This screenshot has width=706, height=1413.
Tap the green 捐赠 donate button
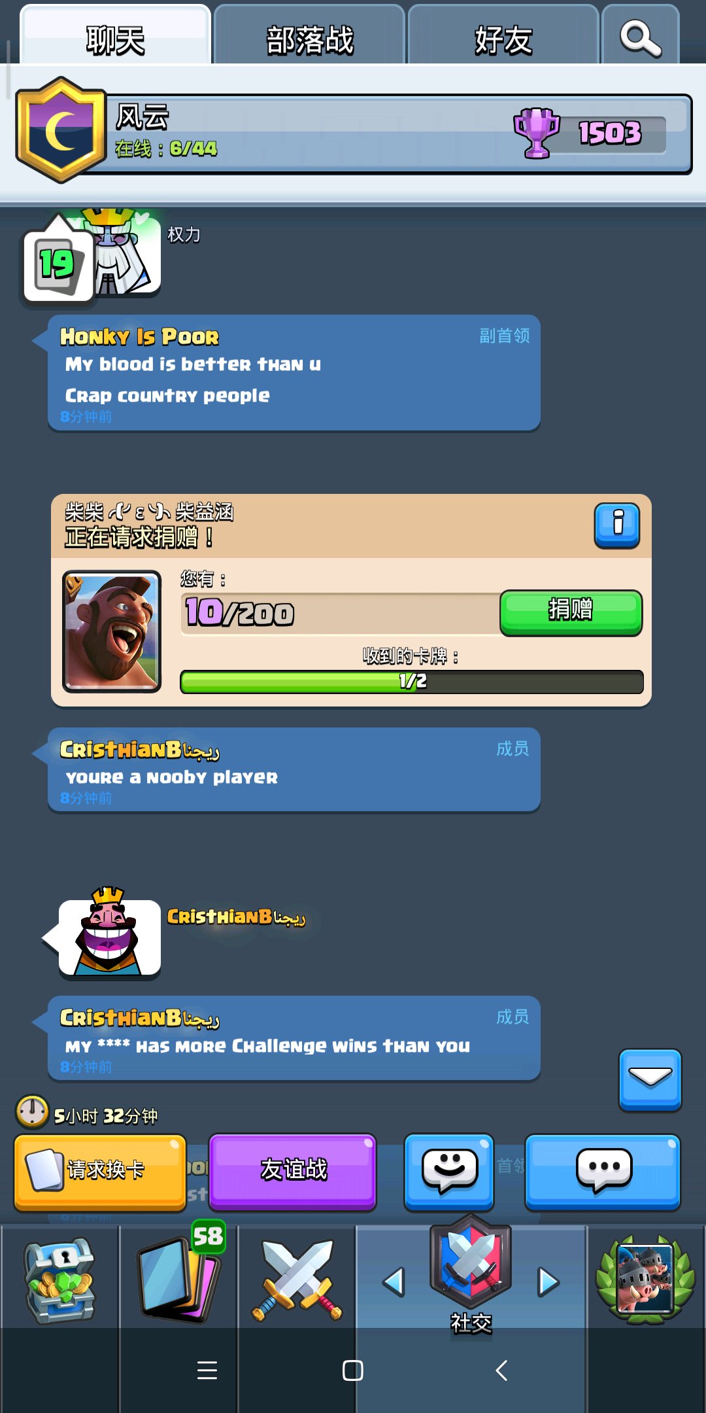[571, 612]
